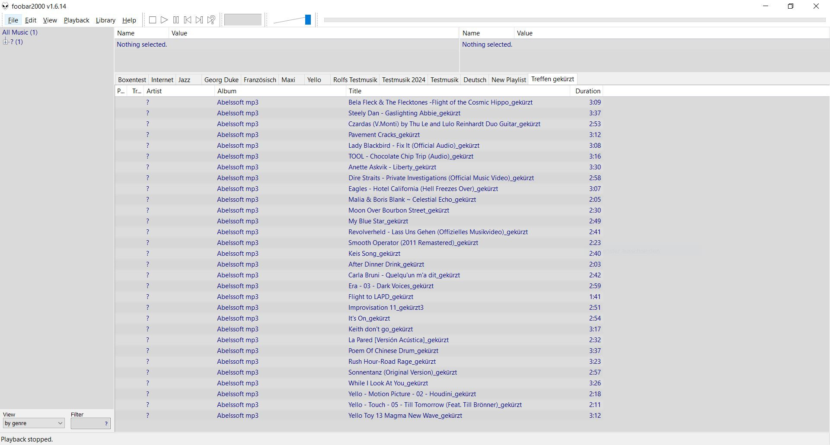The height and width of the screenshot is (445, 830).
Task: Click the foobar2000 alien icon in title bar
Action: (x=5, y=6)
